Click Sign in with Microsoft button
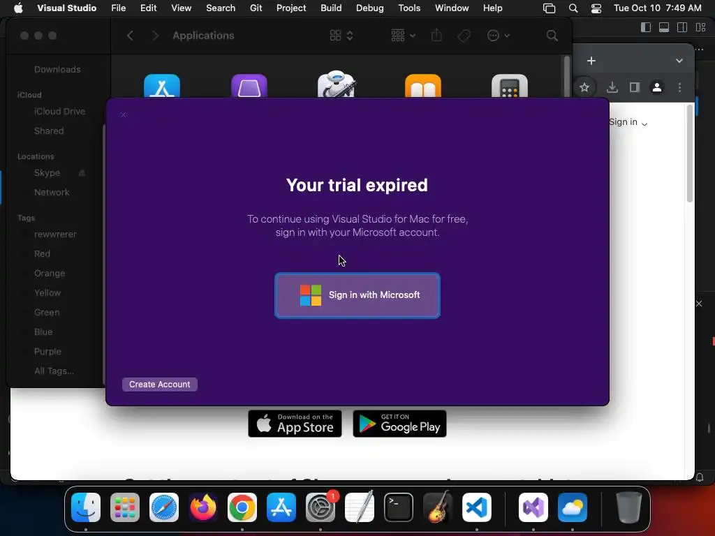 [x=357, y=295]
